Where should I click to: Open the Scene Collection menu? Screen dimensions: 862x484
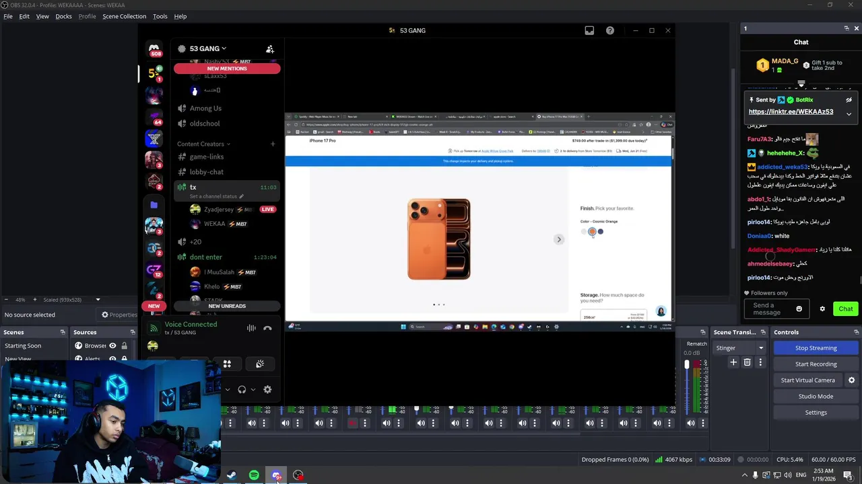(124, 16)
